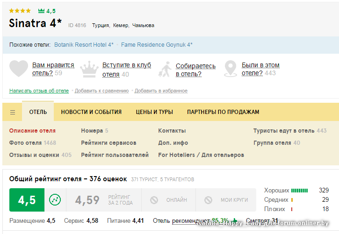The height and width of the screenshot is (234, 339).
Task: Open 'Рейтинг пользователей' section
Action: coord(115,155)
